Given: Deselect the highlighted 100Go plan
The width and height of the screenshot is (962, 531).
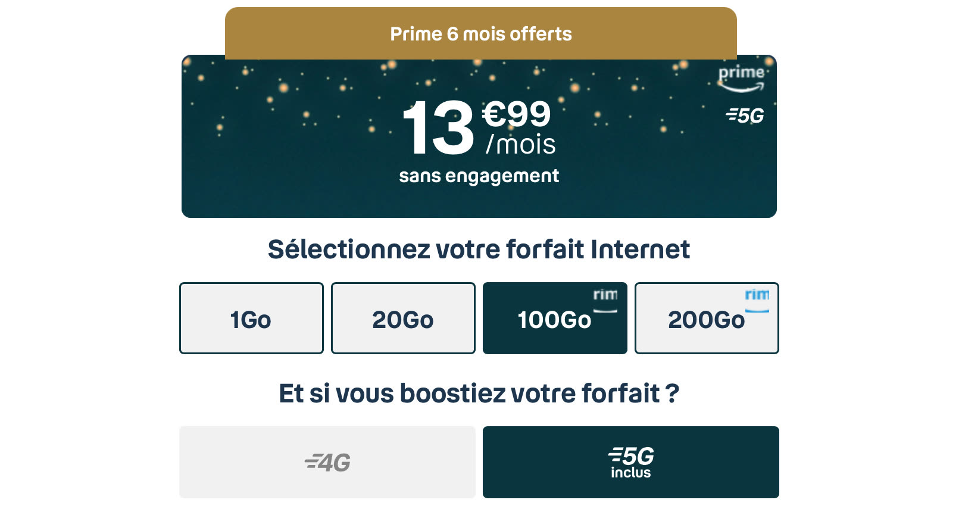Looking at the screenshot, I should (x=555, y=318).
